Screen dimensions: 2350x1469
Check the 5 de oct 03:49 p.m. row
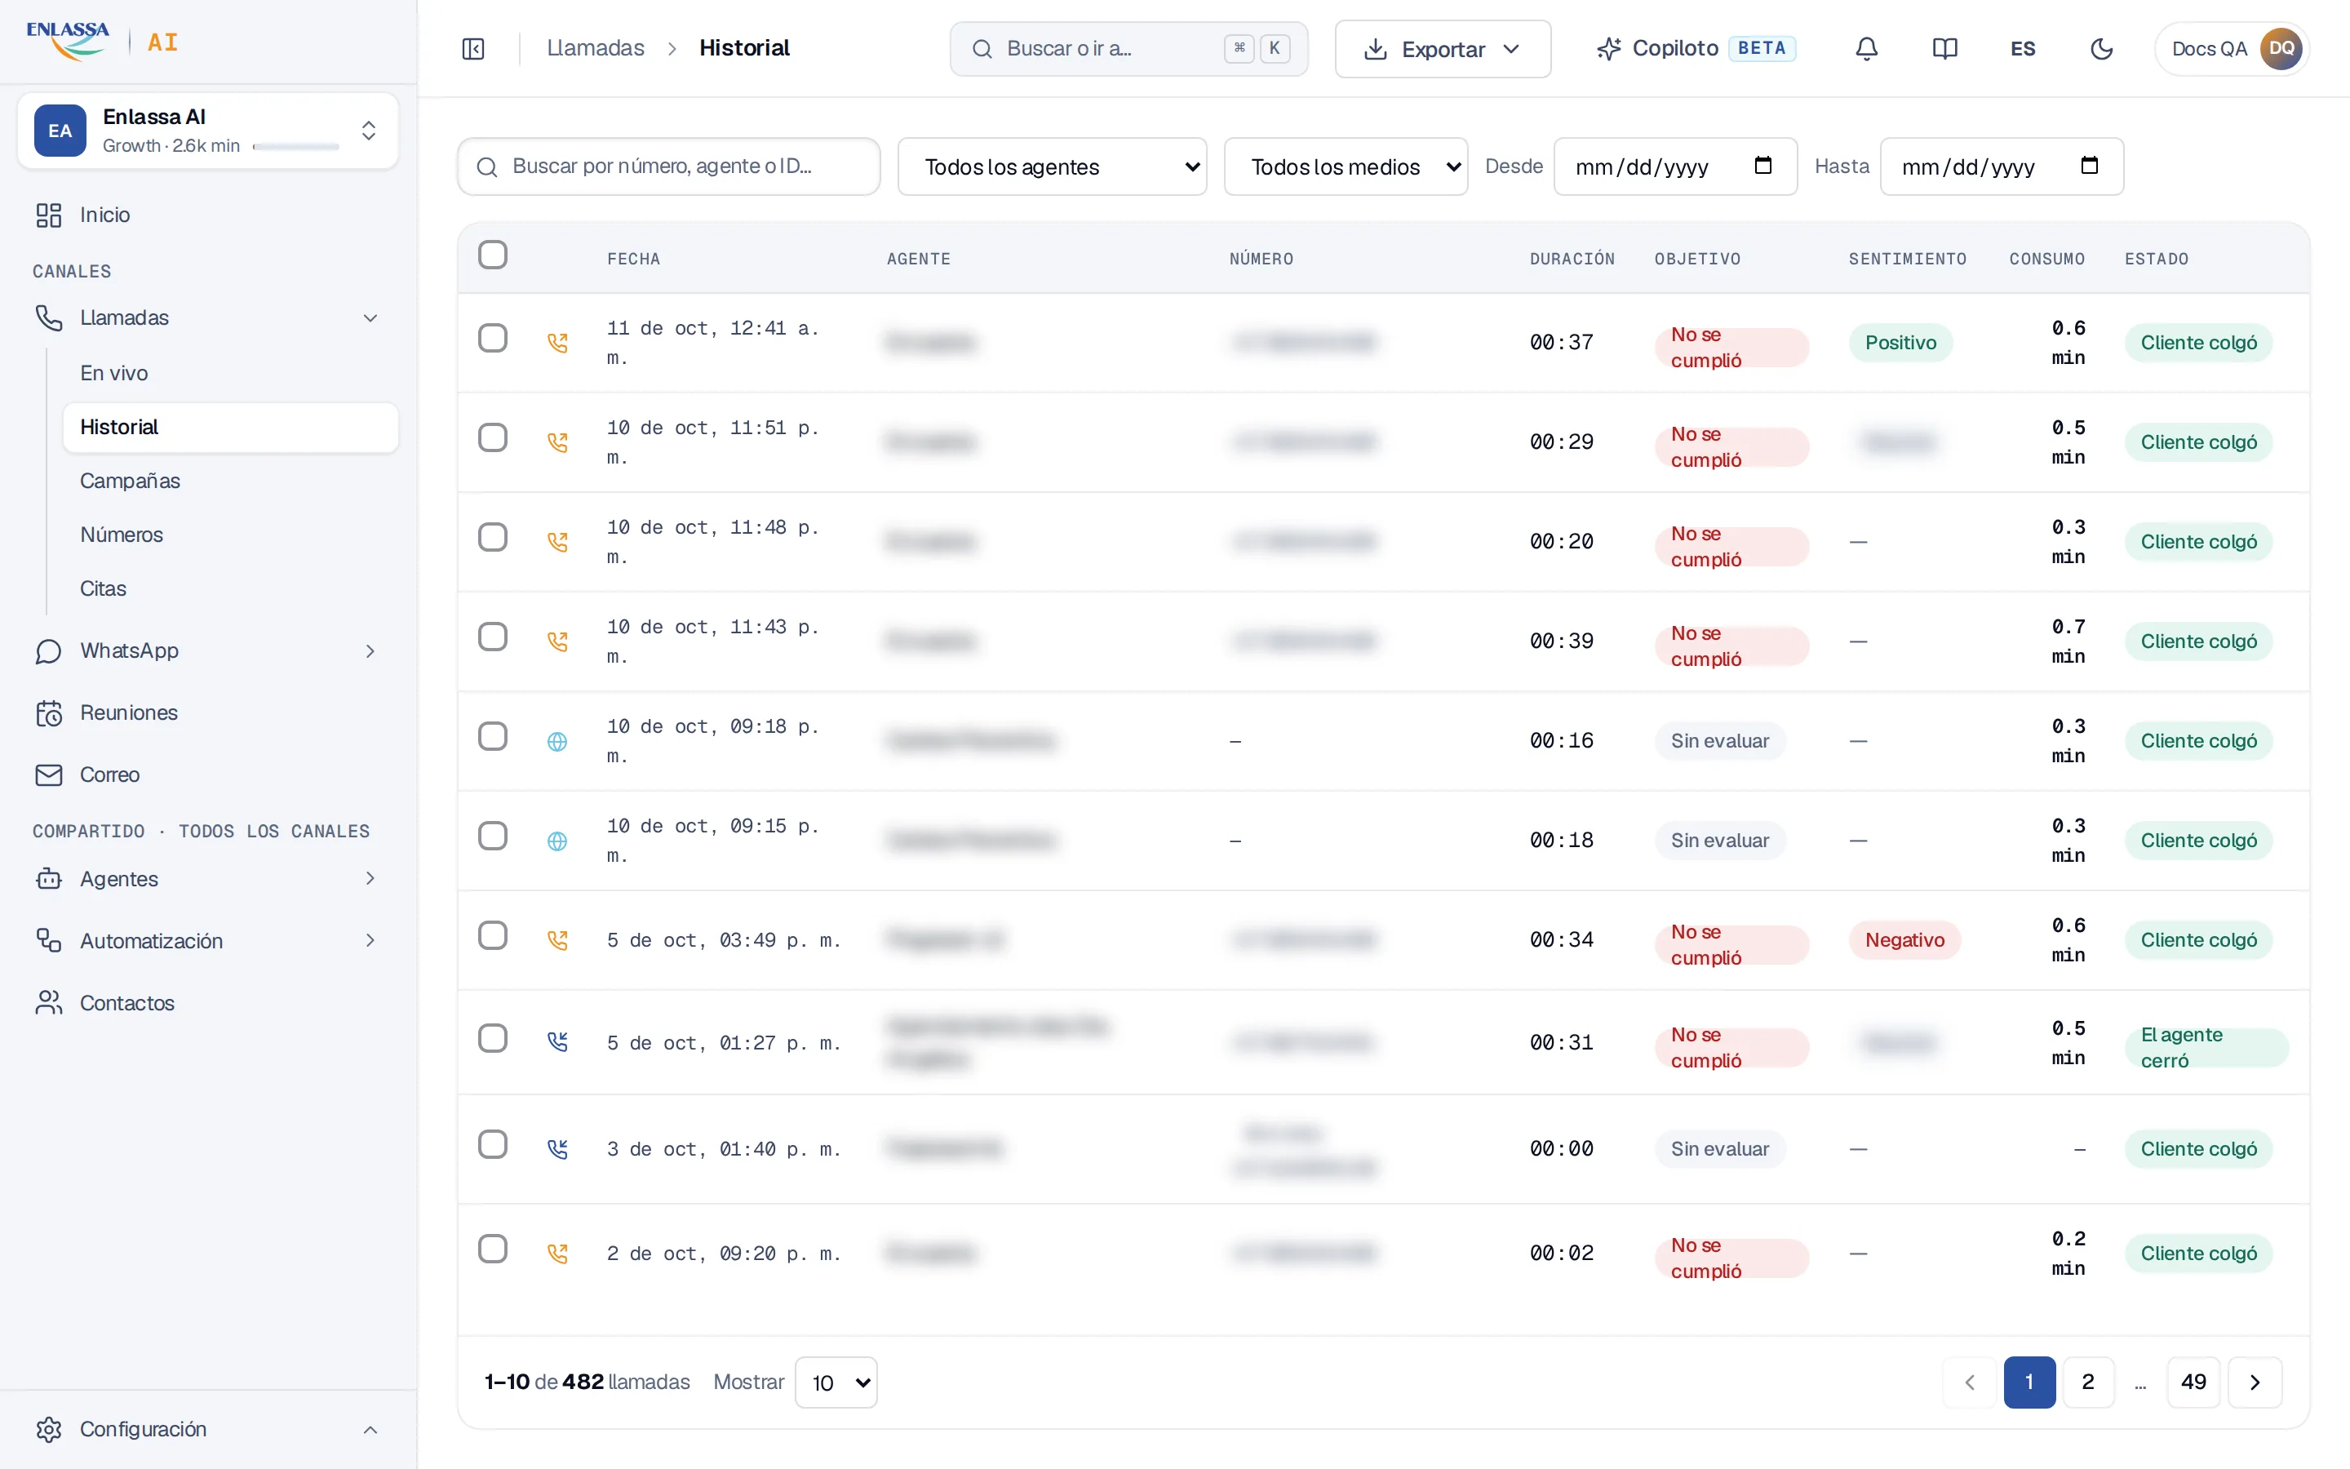coord(494,935)
